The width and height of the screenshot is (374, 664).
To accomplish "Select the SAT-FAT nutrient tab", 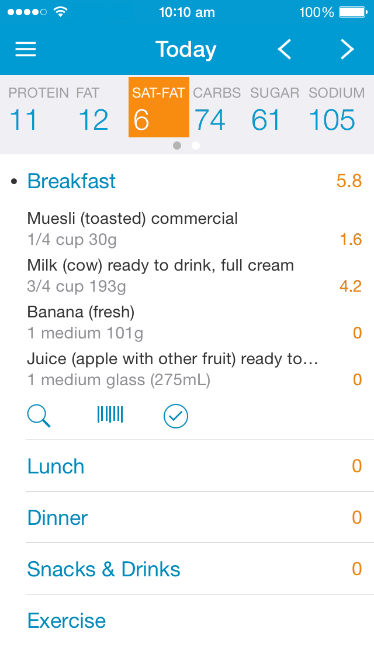I will click(x=158, y=107).
